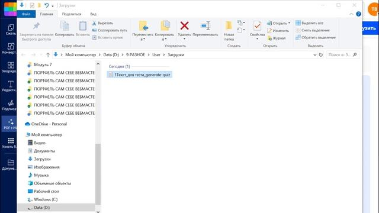Go up one folder level arrow

[x=48, y=55]
